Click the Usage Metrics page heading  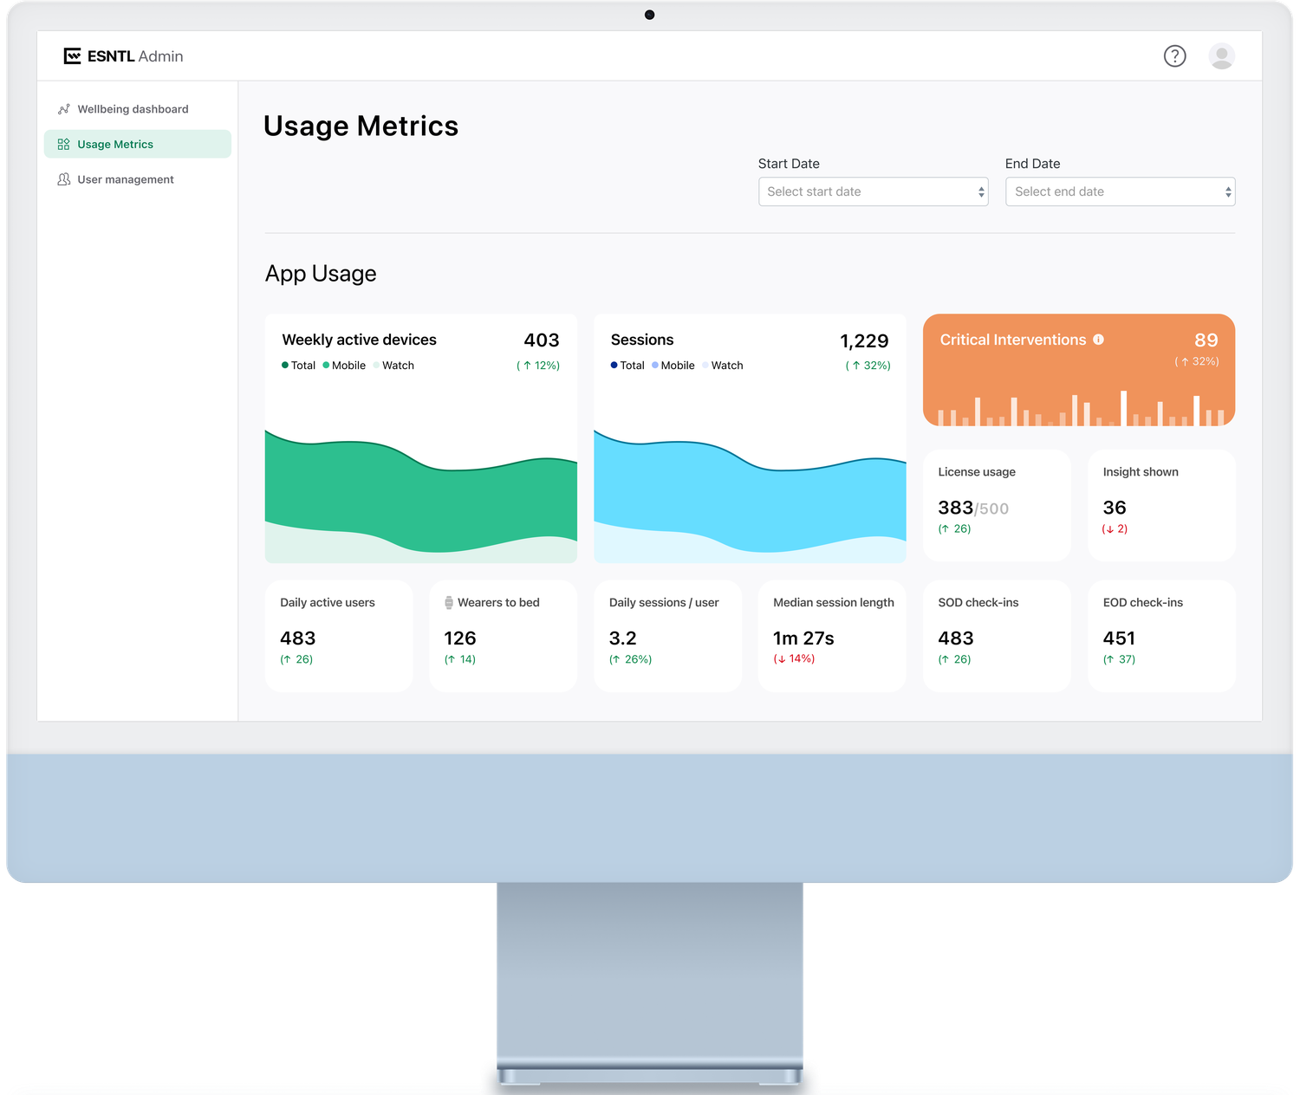(x=361, y=126)
